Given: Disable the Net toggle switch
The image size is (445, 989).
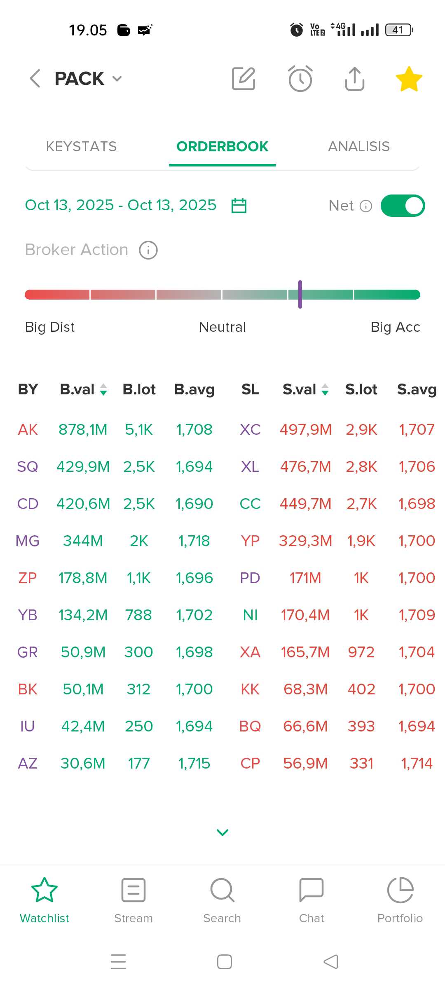Looking at the screenshot, I should coord(403,206).
